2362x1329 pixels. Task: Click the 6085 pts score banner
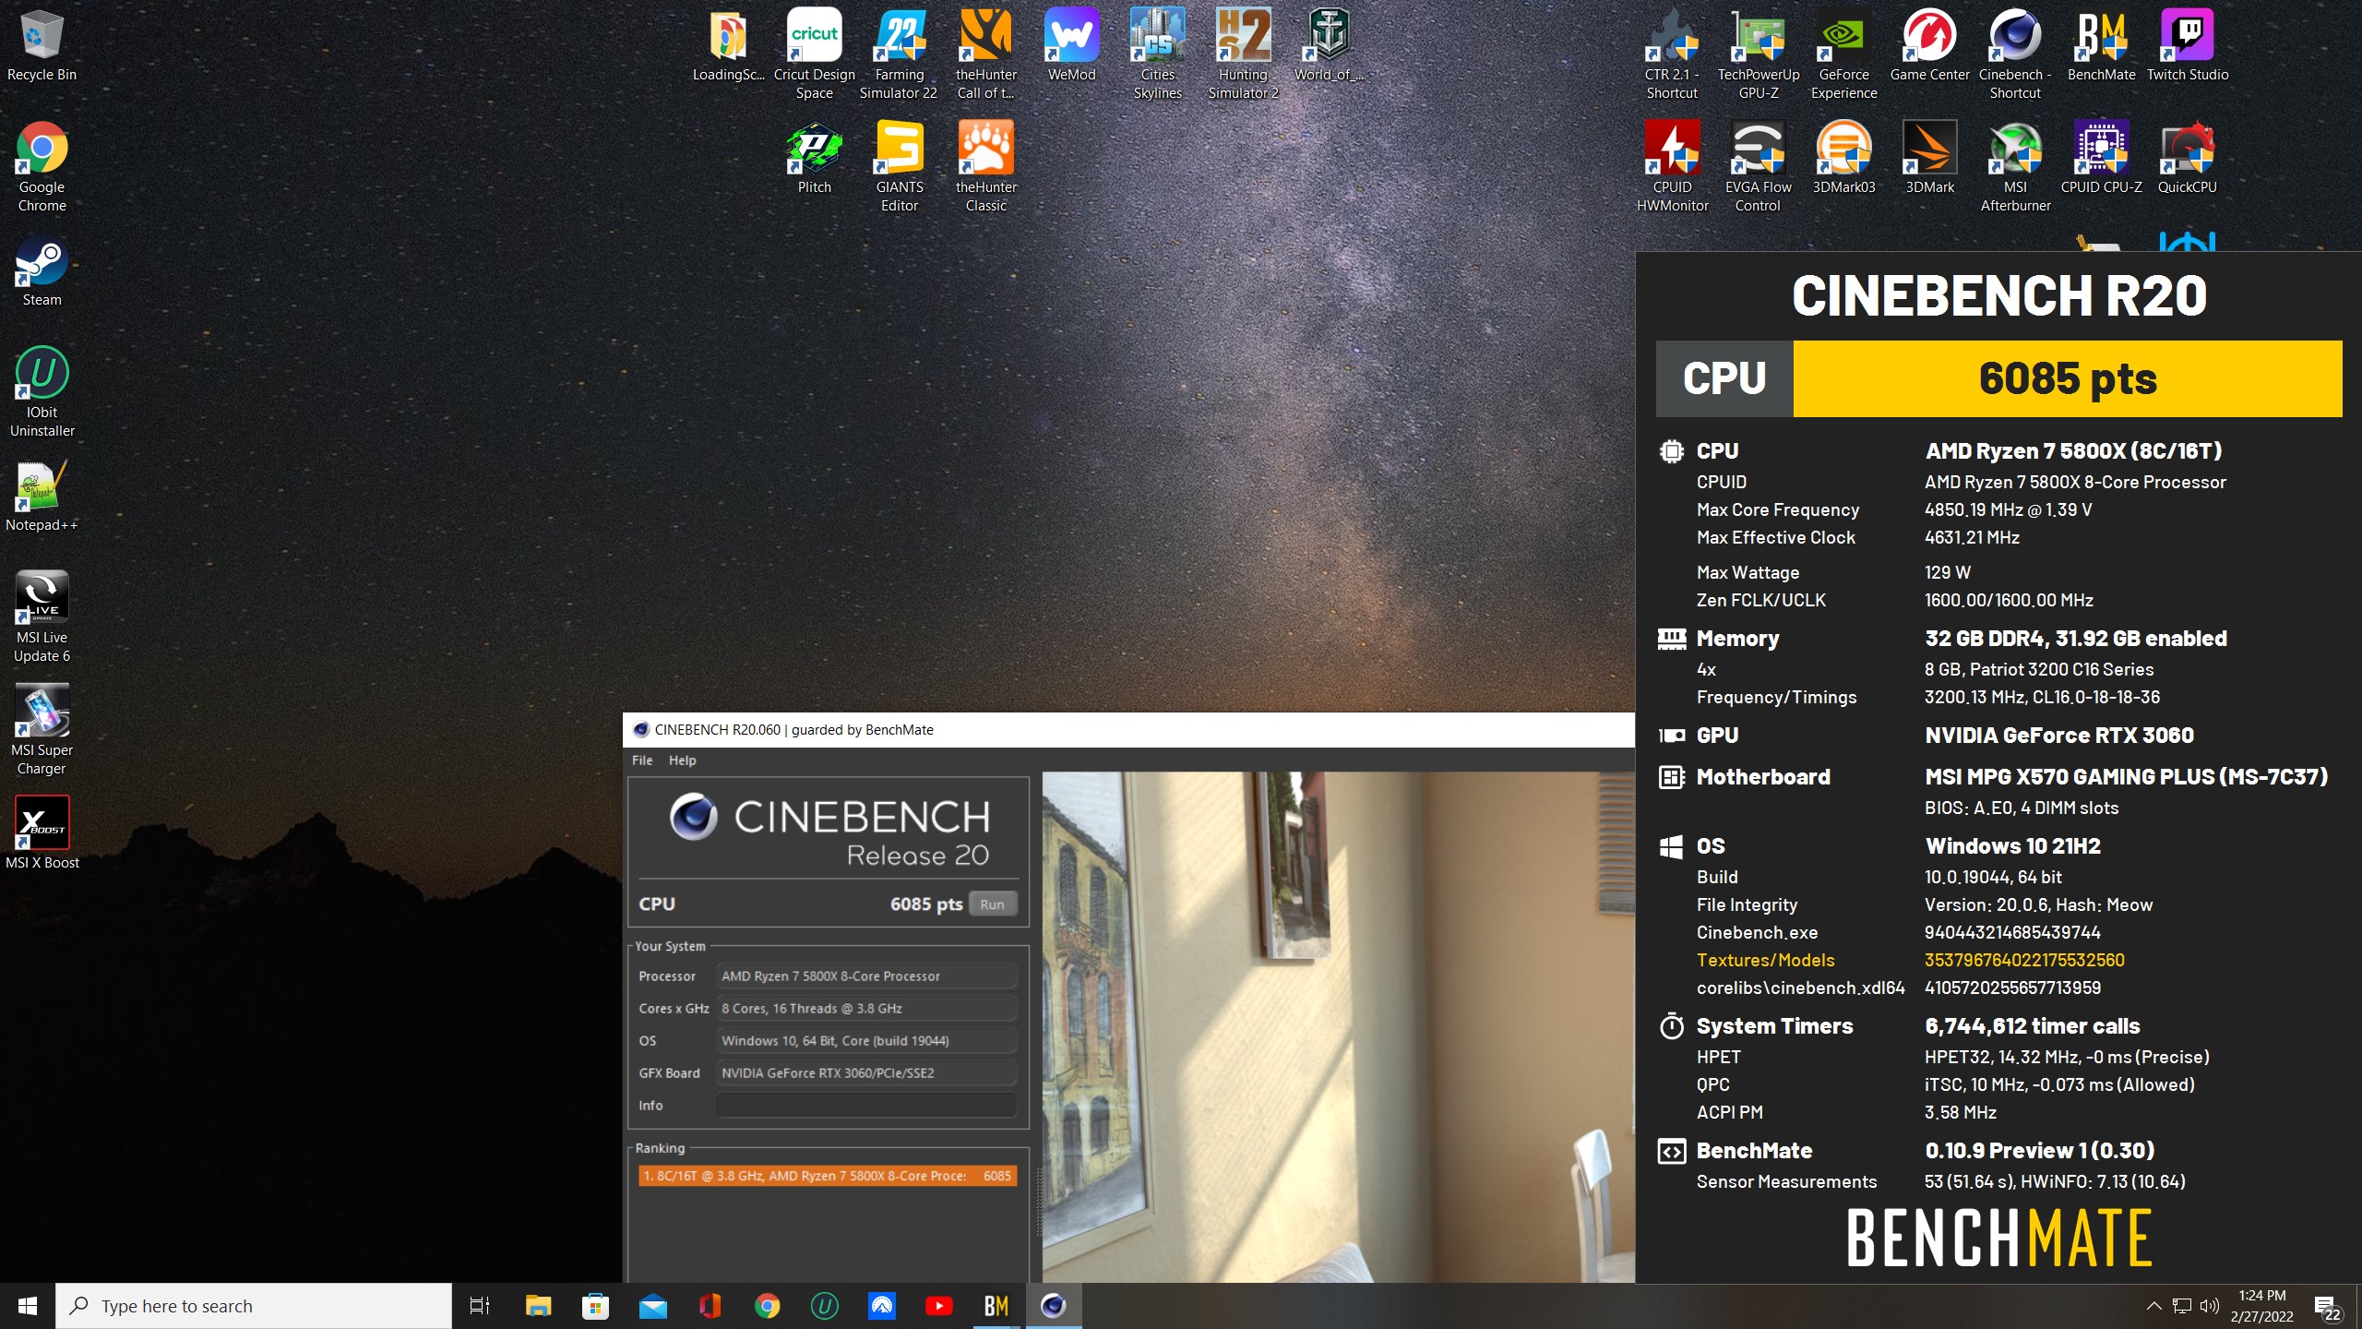click(x=2067, y=378)
